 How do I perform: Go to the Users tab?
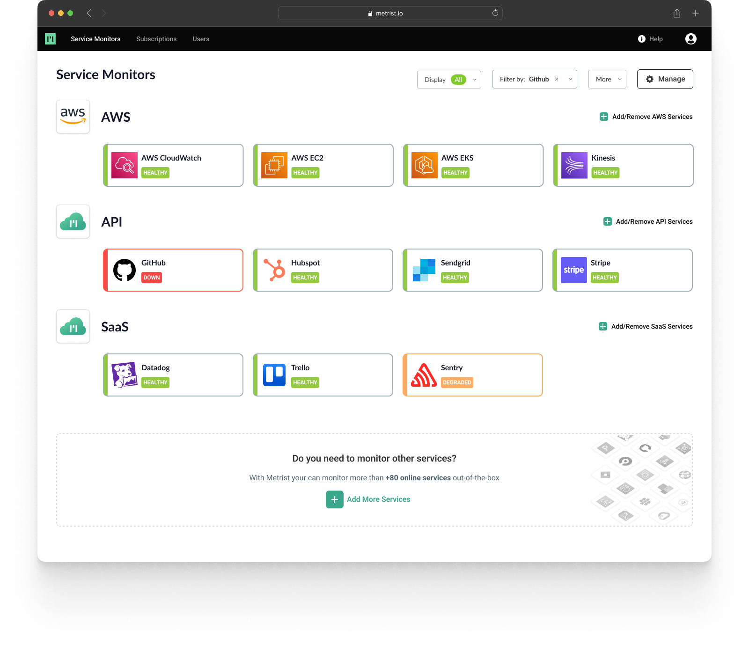click(201, 39)
